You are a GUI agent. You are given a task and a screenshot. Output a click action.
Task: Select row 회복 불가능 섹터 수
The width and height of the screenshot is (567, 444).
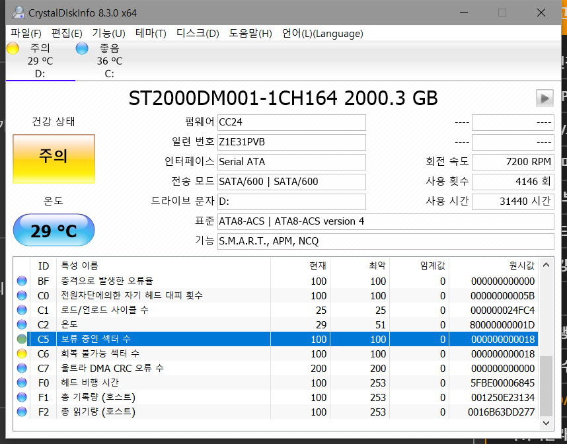(276, 353)
